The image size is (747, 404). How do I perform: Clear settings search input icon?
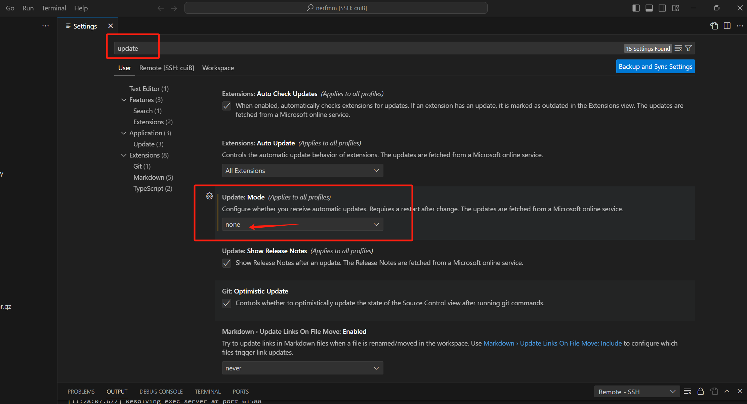click(x=678, y=48)
